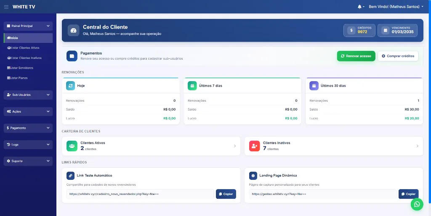Collapse the Painel Principal menu section
This screenshot has width=431, height=216.
(x=28, y=26)
